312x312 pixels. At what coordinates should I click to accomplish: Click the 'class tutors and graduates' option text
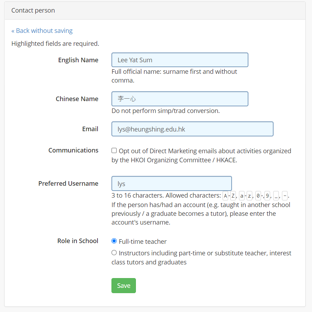[149, 262]
